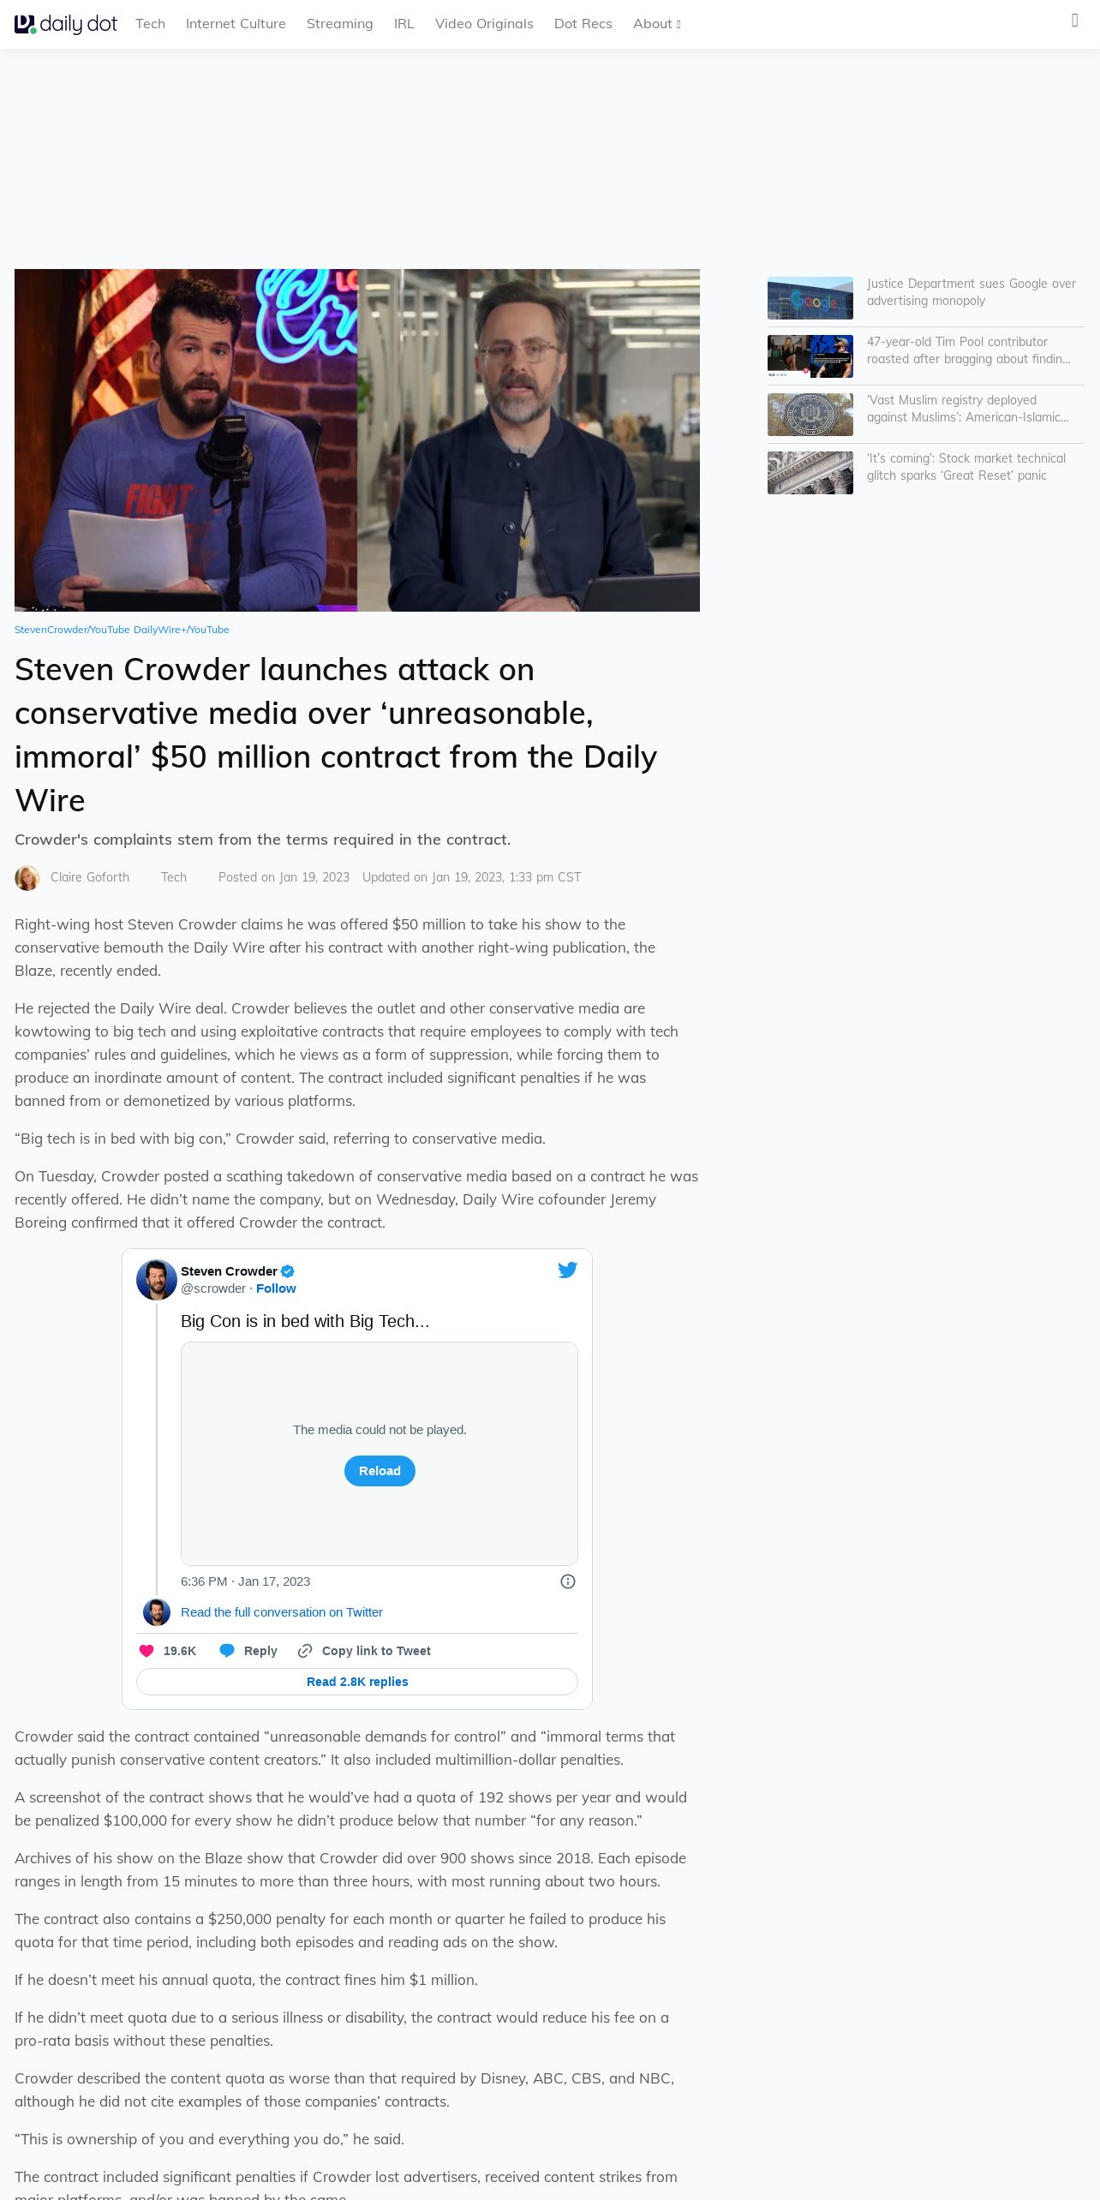This screenshot has height=2200, width=1100.
Task: Open Internet Culture section
Action: pos(236,24)
